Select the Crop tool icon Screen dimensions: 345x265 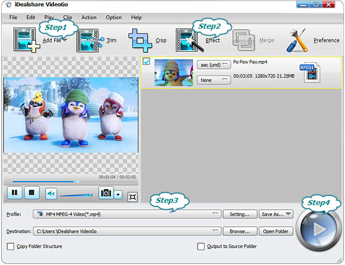coord(140,40)
